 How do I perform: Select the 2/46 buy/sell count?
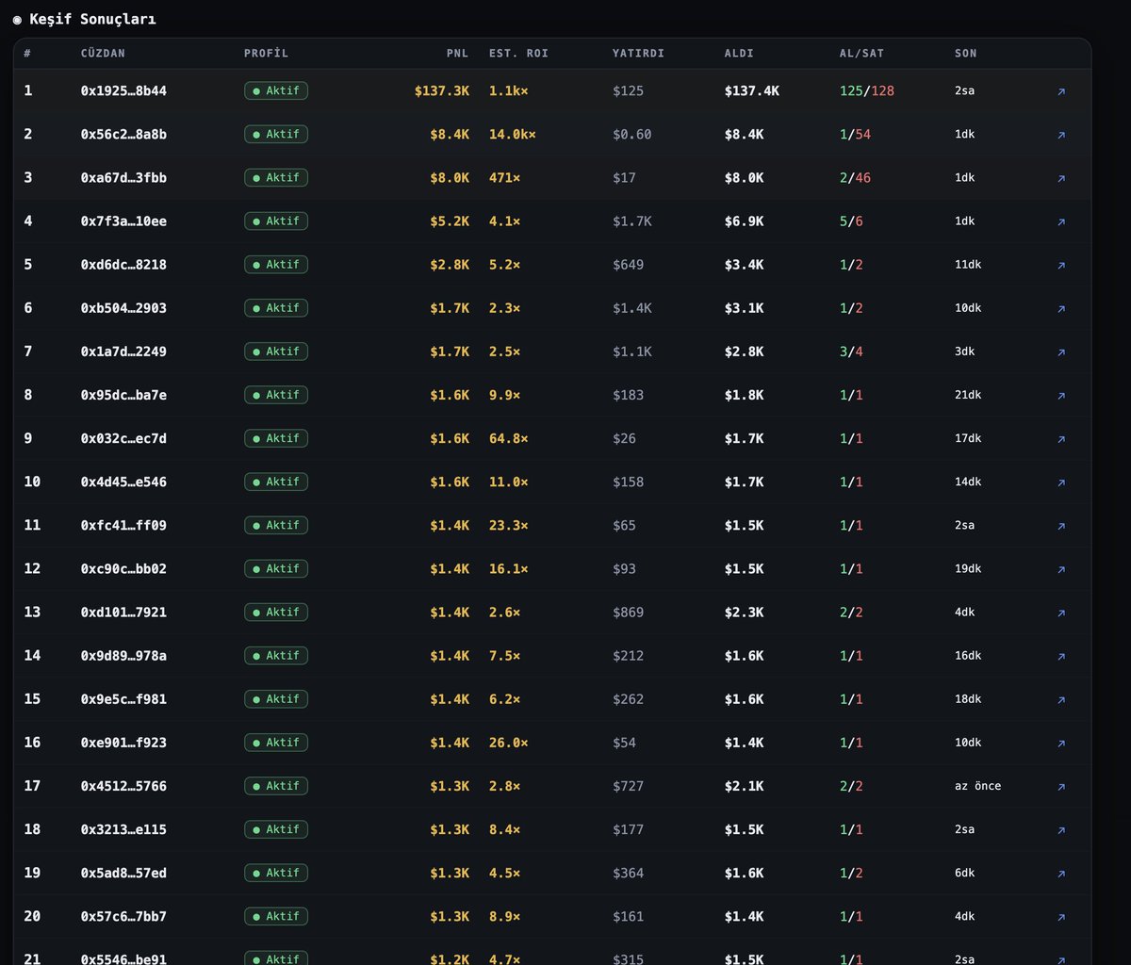(855, 178)
